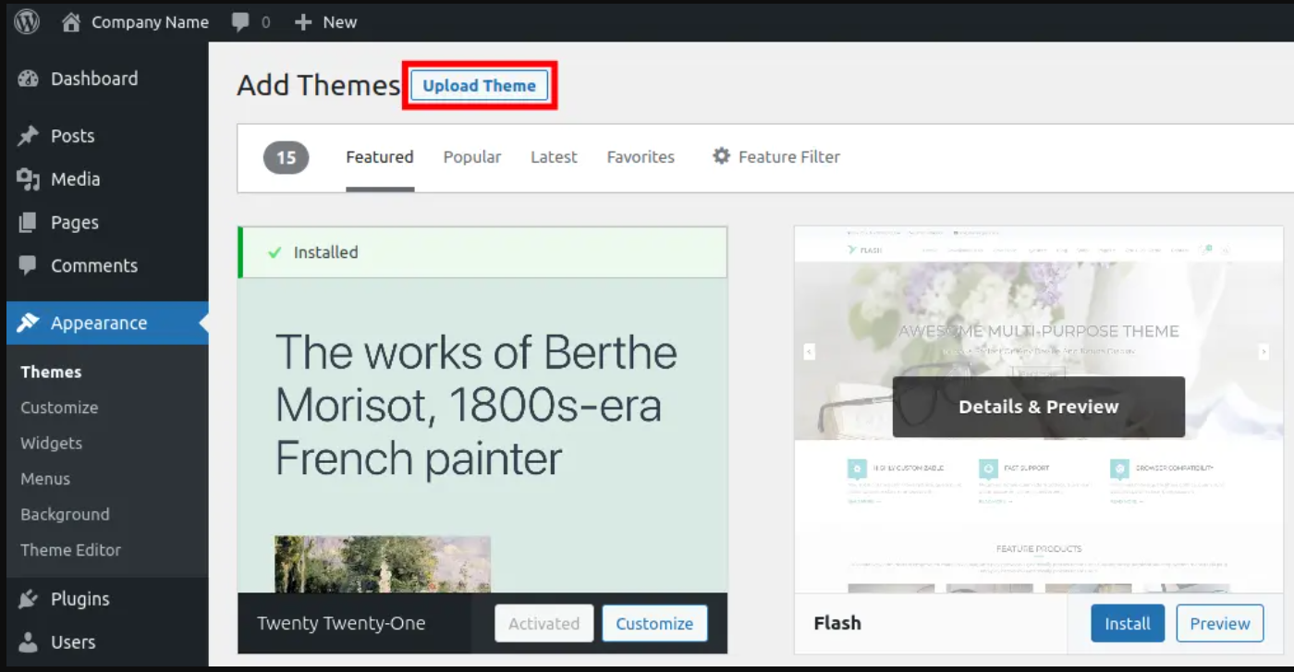This screenshot has width=1294, height=672.
Task: Click the theme count badge 15
Action: click(x=287, y=158)
